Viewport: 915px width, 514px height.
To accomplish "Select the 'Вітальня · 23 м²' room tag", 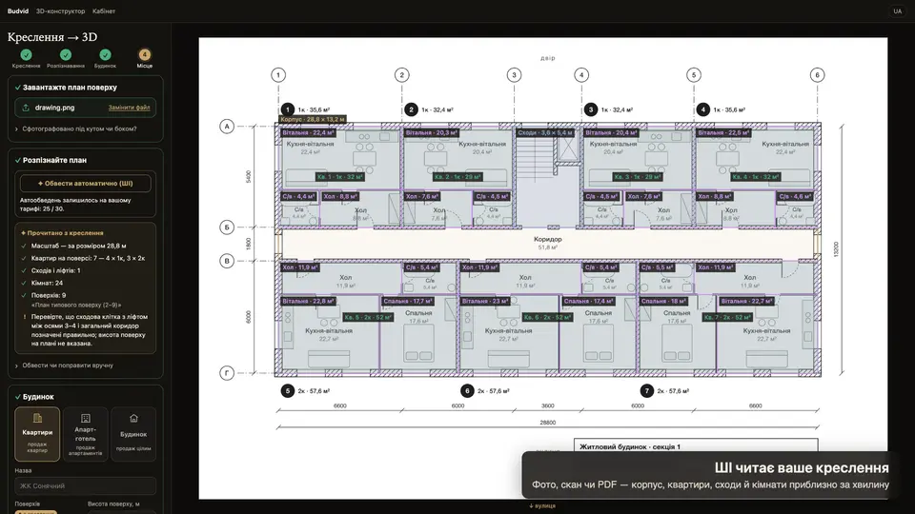I will tap(485, 302).
